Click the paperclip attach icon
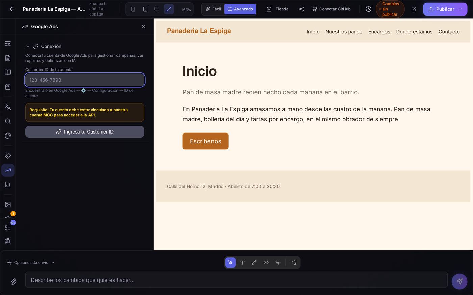The image size is (473, 295). [14, 282]
